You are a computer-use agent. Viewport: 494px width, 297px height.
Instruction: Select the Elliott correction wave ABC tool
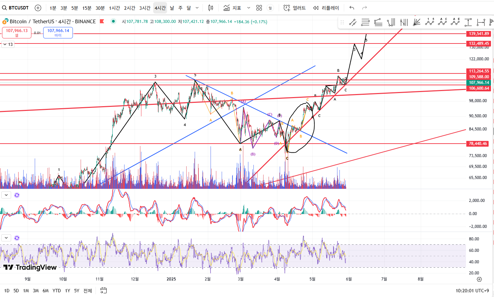442,22
